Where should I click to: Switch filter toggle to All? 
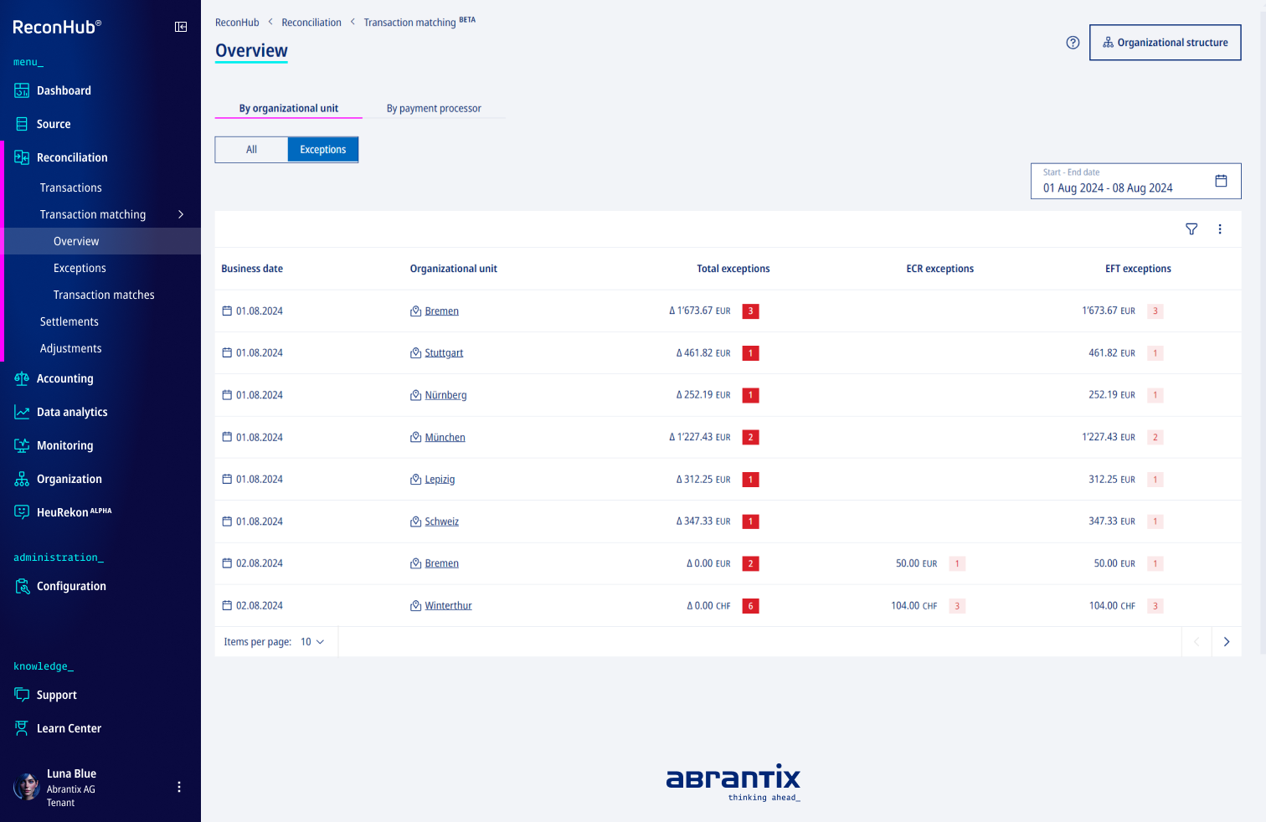[x=251, y=150]
